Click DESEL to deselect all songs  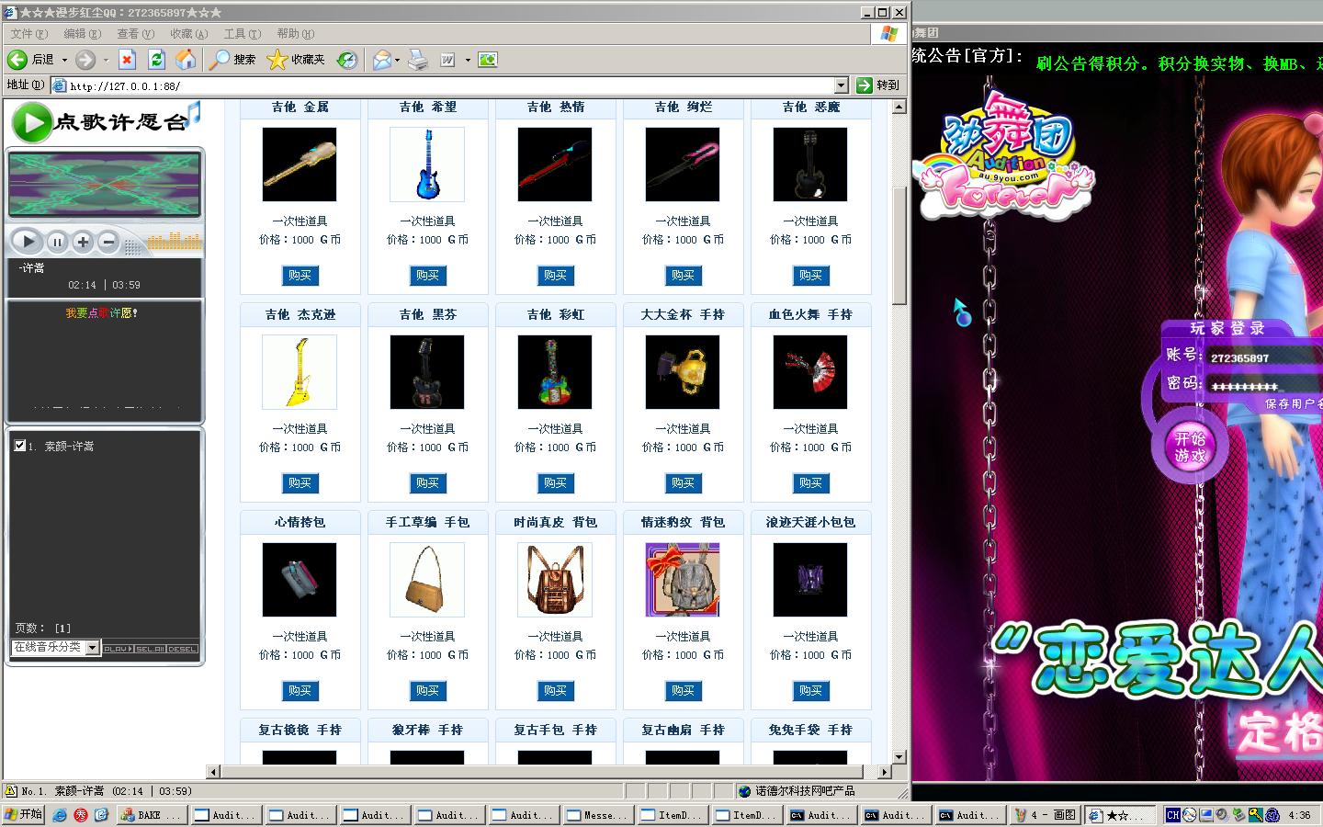[182, 649]
